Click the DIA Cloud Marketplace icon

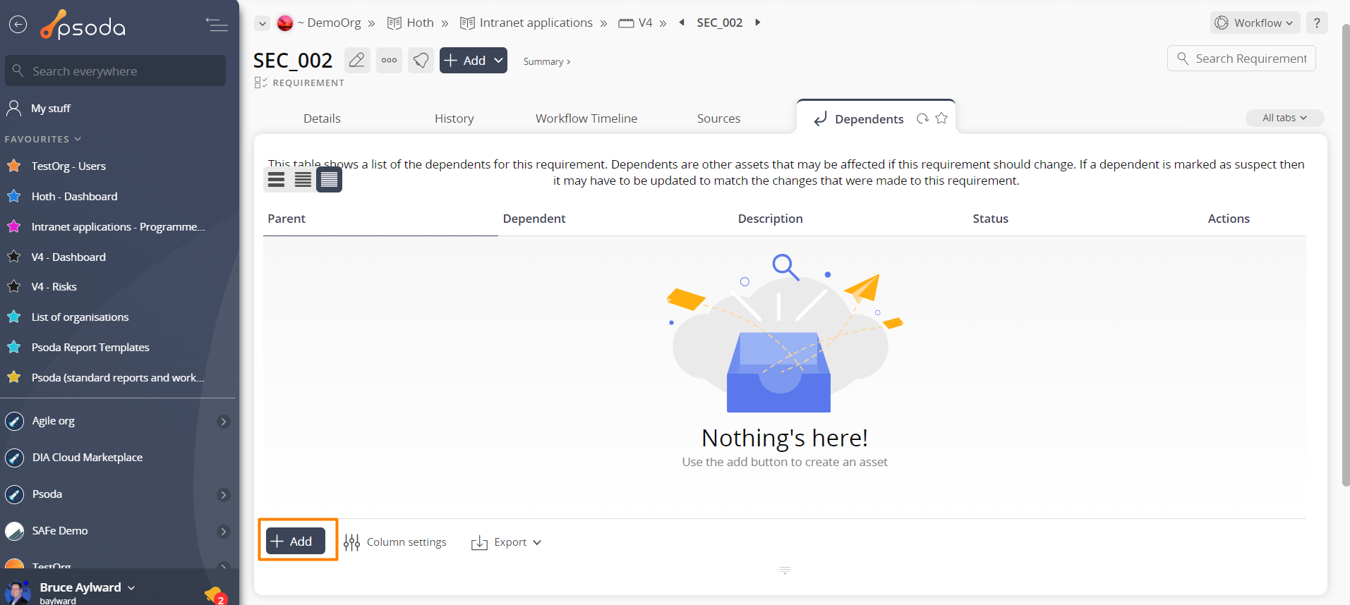tap(14, 458)
